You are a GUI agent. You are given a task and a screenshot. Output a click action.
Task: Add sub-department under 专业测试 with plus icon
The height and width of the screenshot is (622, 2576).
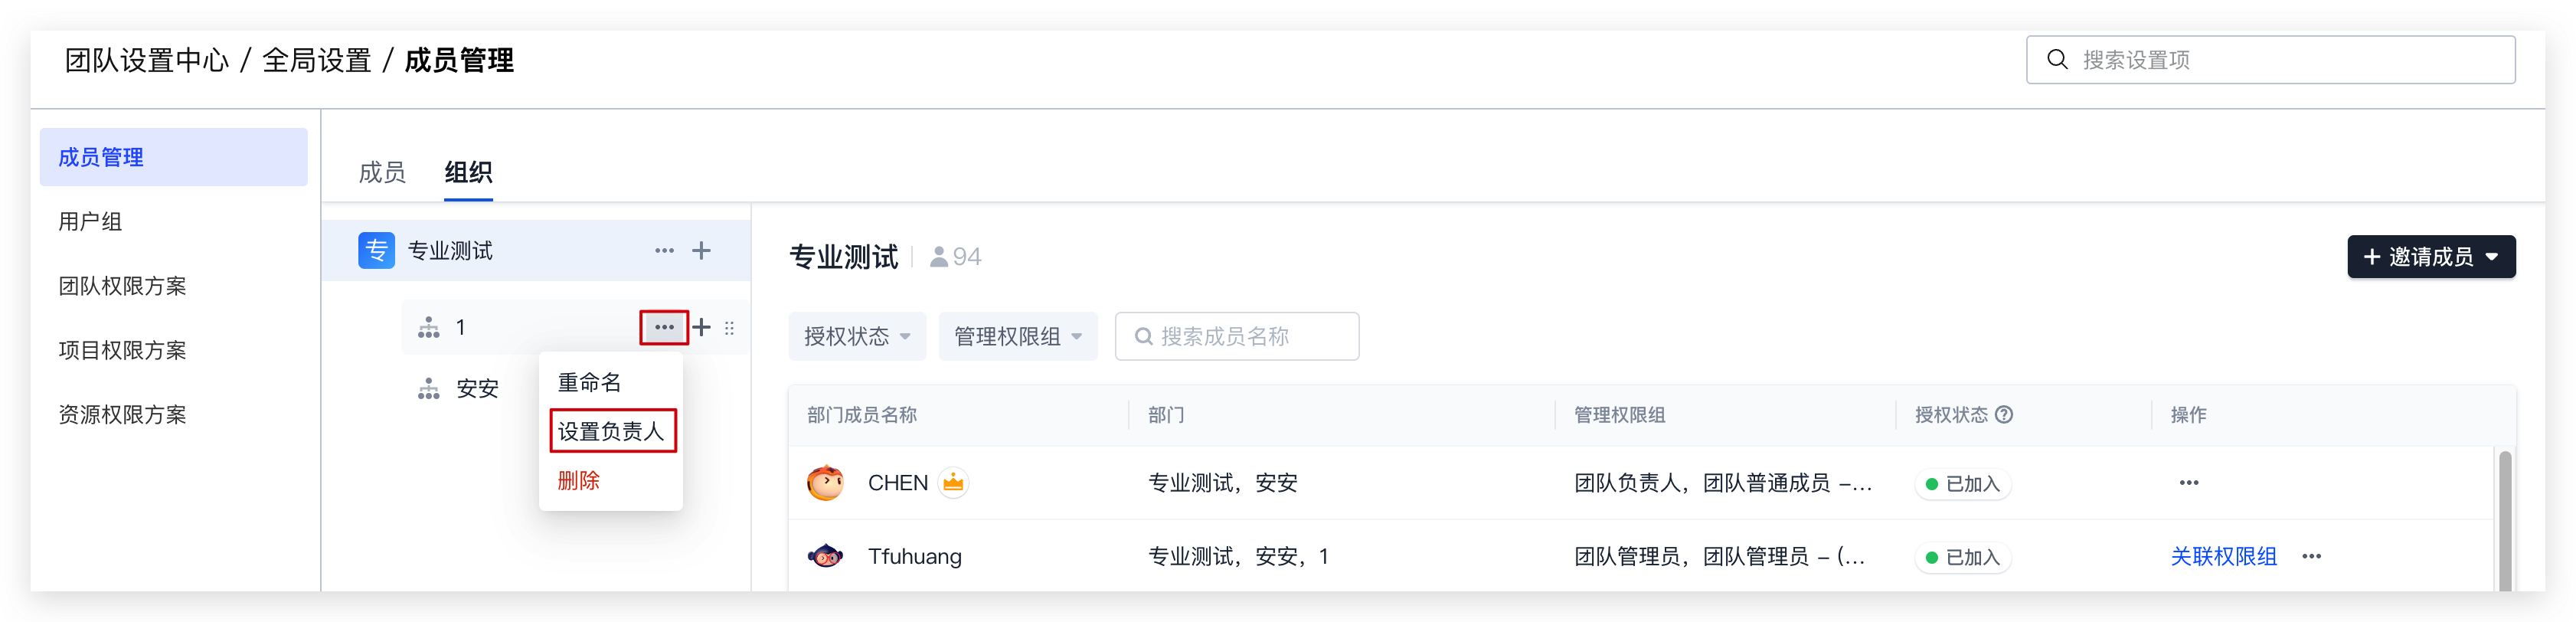pos(702,251)
